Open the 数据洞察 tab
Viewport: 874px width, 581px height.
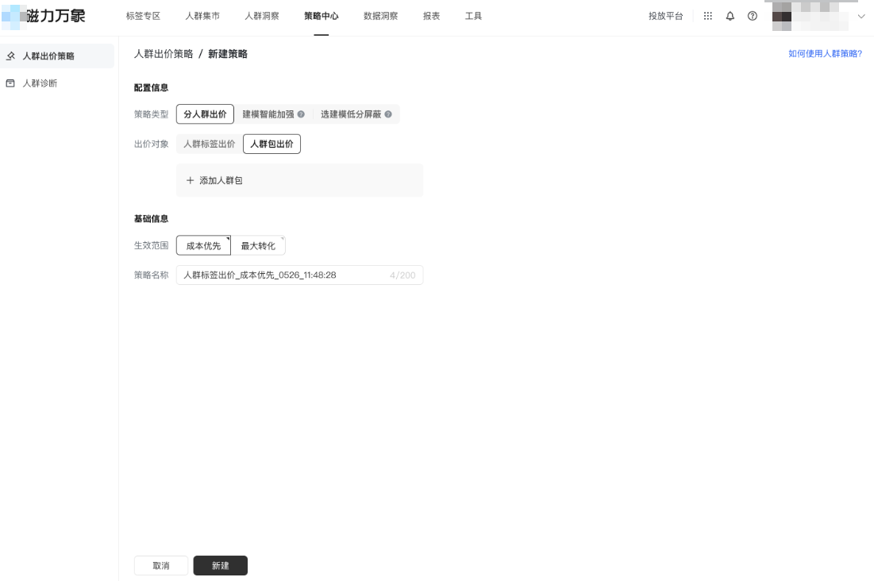381,16
